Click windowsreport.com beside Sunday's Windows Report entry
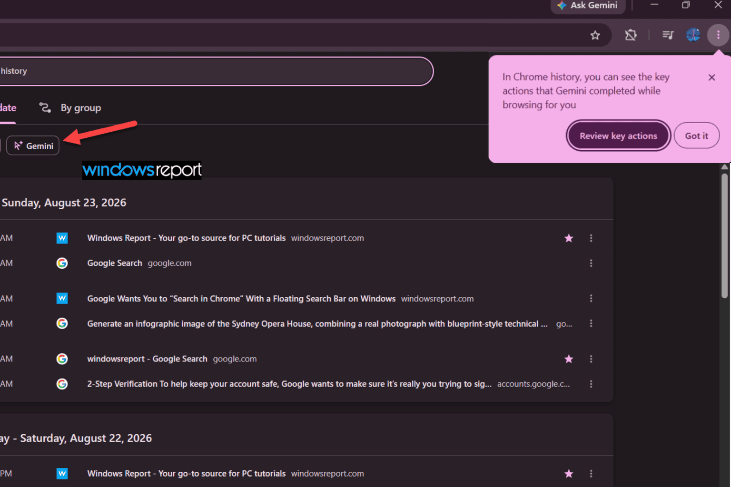731x487 pixels. [x=327, y=238]
